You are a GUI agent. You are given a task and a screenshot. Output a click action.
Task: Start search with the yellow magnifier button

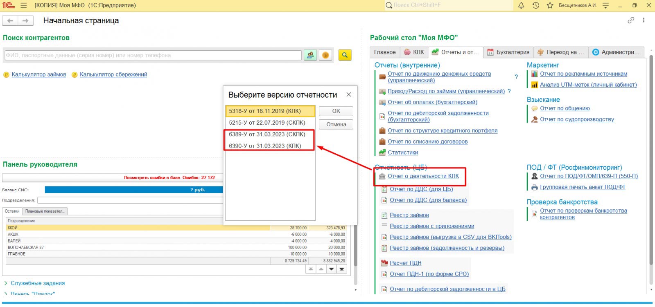click(x=345, y=55)
